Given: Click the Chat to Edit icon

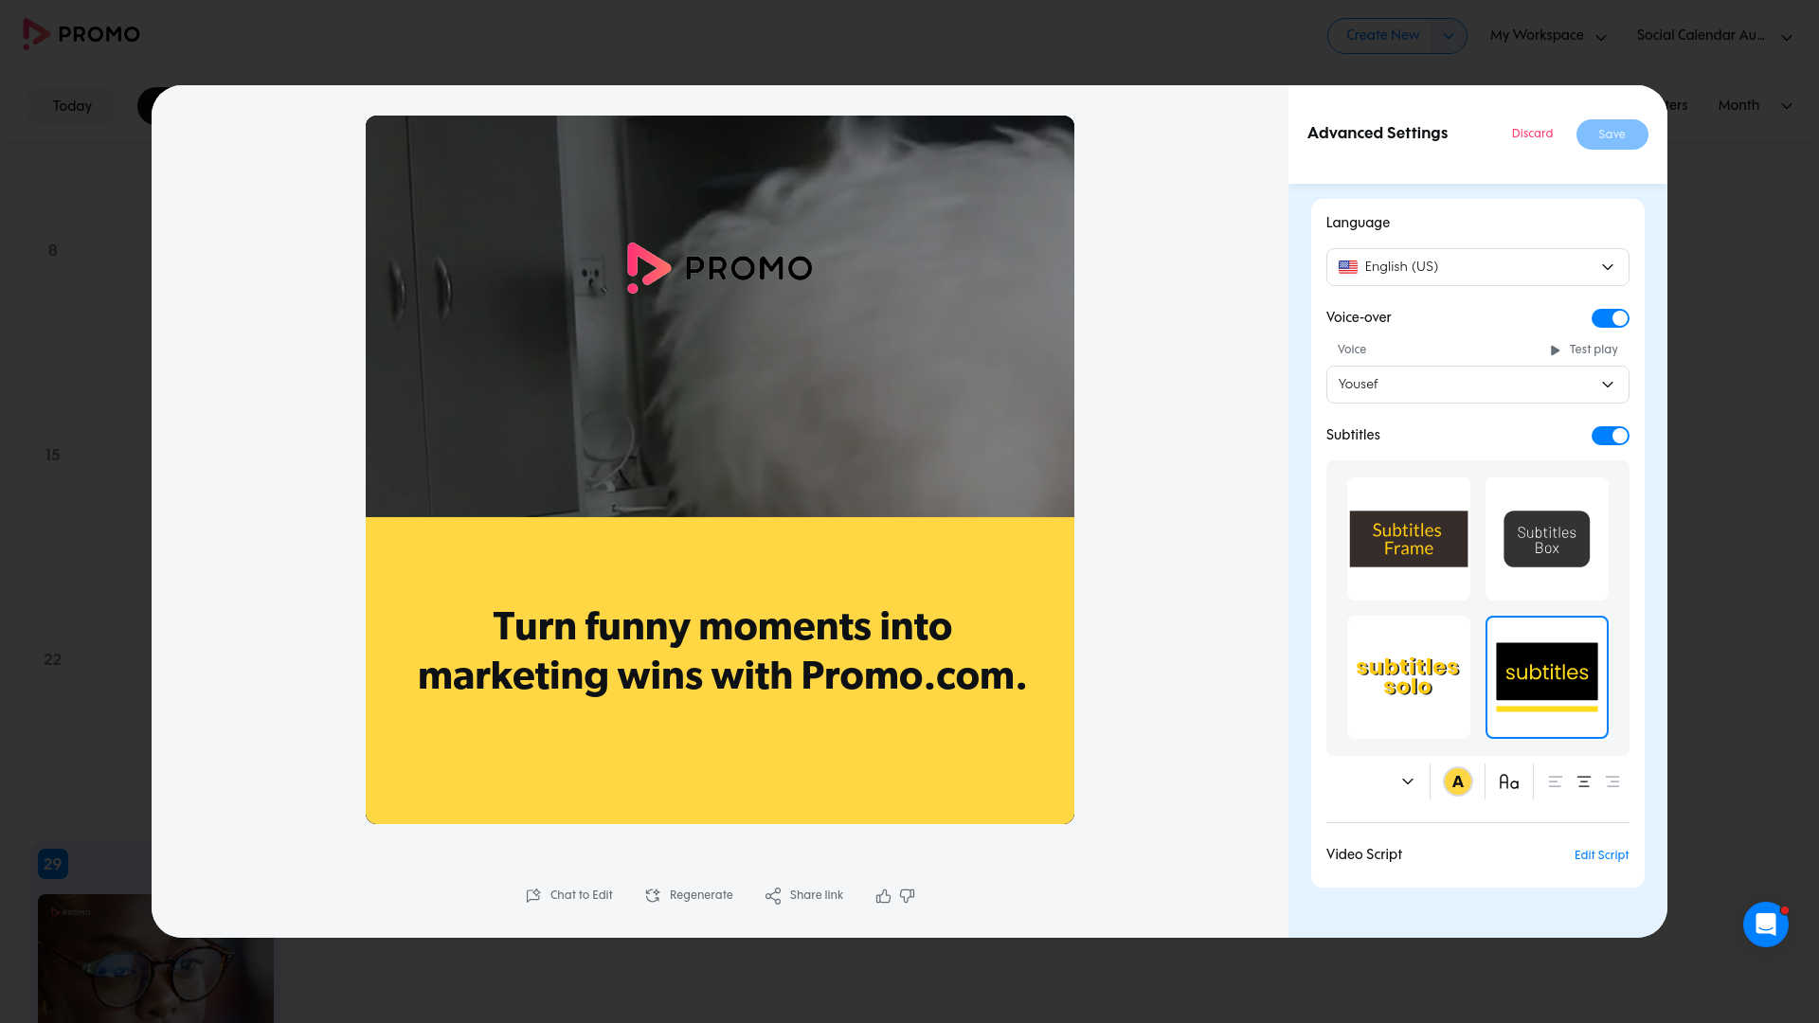Looking at the screenshot, I should (x=533, y=895).
